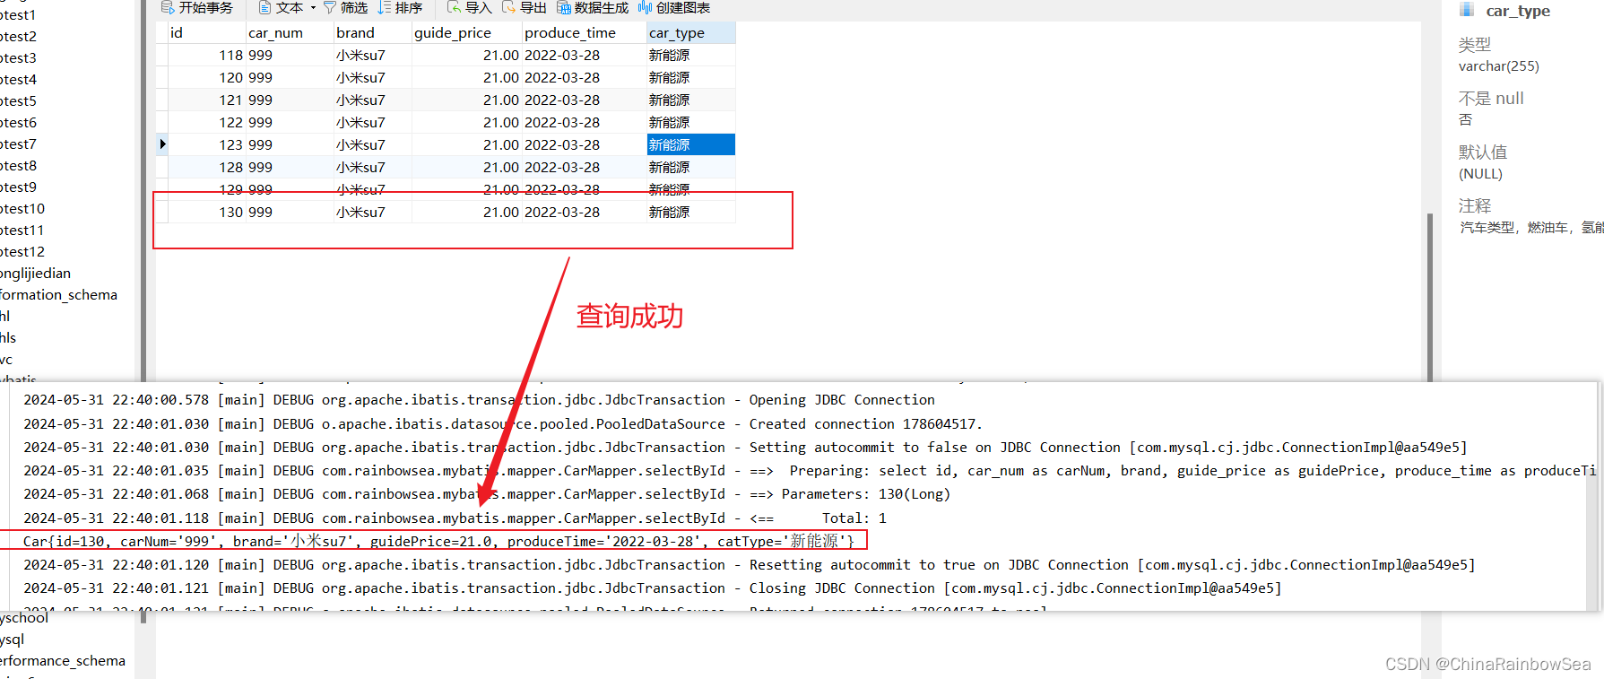Click the data grid vertical scrollbar
Screen dimensions: 1604x679
(1429, 296)
